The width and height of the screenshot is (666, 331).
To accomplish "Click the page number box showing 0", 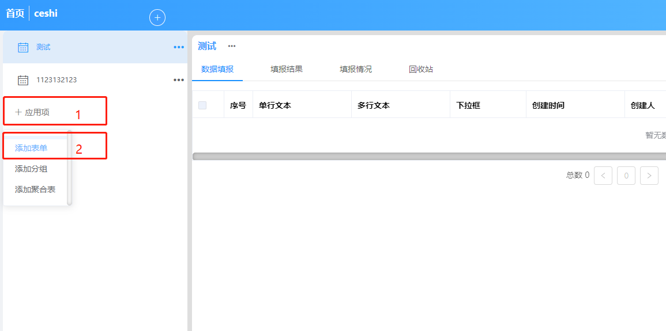I will (x=626, y=176).
